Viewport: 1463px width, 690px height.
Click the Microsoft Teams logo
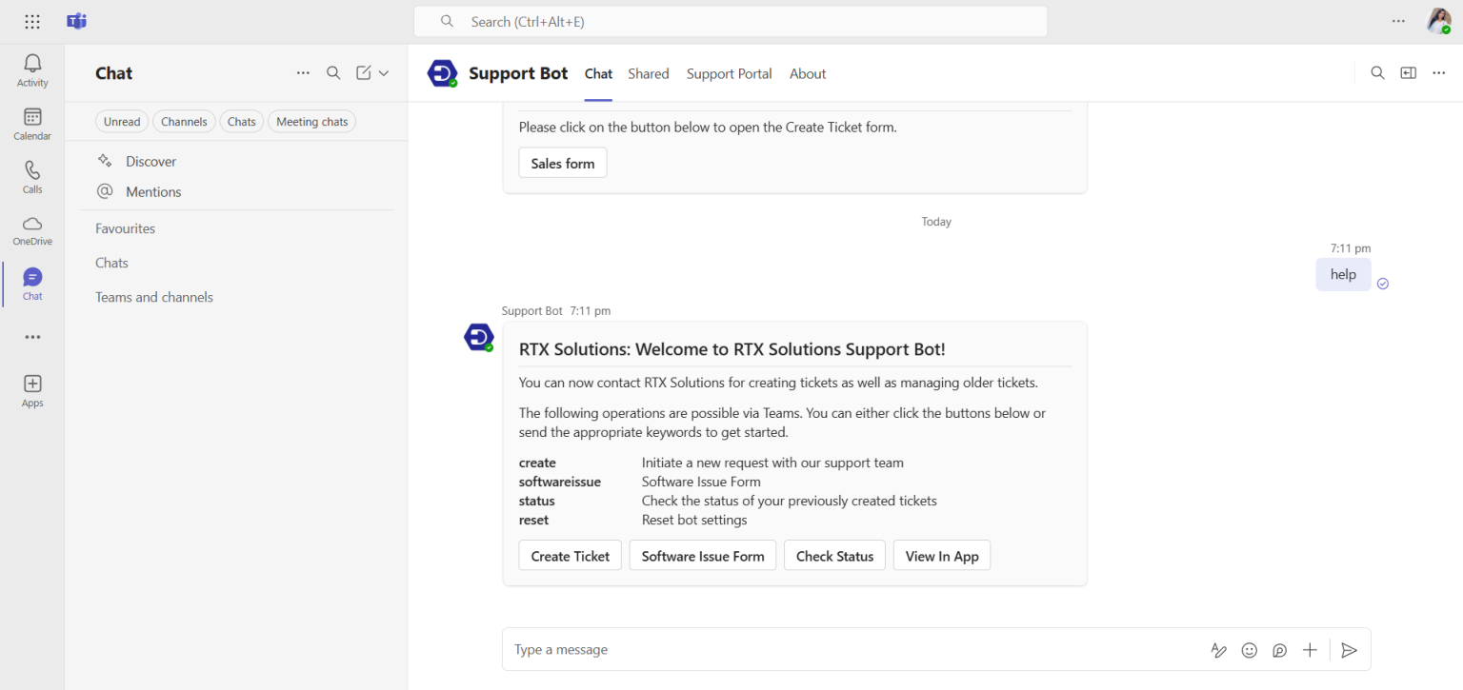[x=77, y=22]
